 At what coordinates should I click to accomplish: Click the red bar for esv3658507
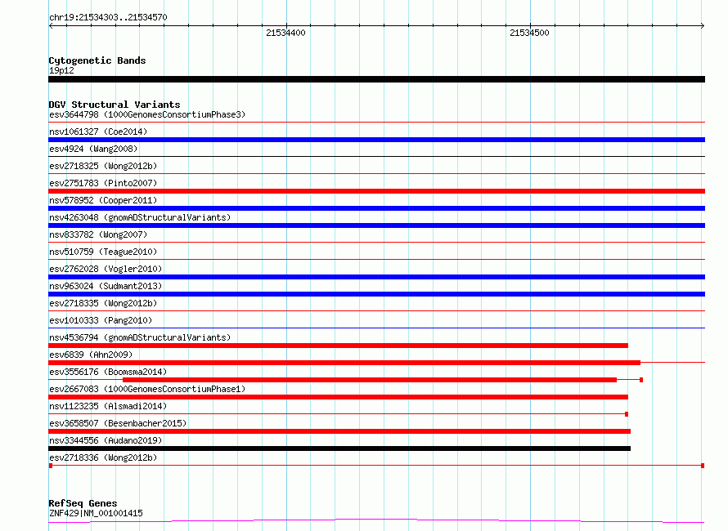pyautogui.click(x=339, y=431)
